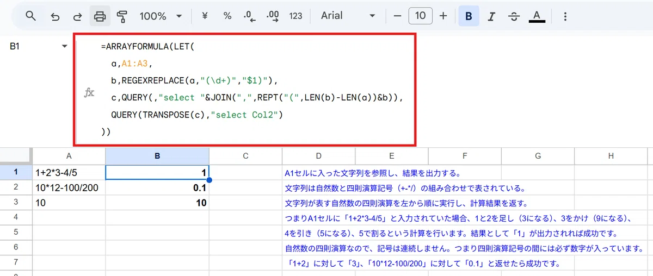Screen dimensions: 653x276
Task: Activate the paint format tool
Action: click(122, 16)
